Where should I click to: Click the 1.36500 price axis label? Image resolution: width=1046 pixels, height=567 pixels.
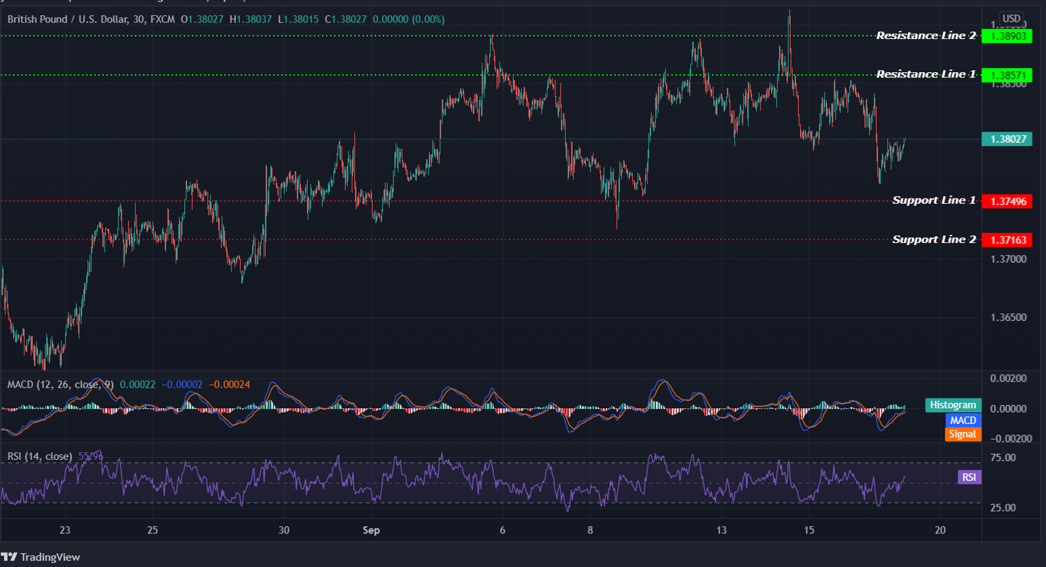[1008, 318]
